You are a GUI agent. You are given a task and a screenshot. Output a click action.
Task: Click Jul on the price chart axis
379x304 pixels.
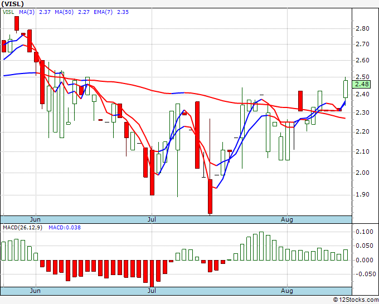coord(152,219)
